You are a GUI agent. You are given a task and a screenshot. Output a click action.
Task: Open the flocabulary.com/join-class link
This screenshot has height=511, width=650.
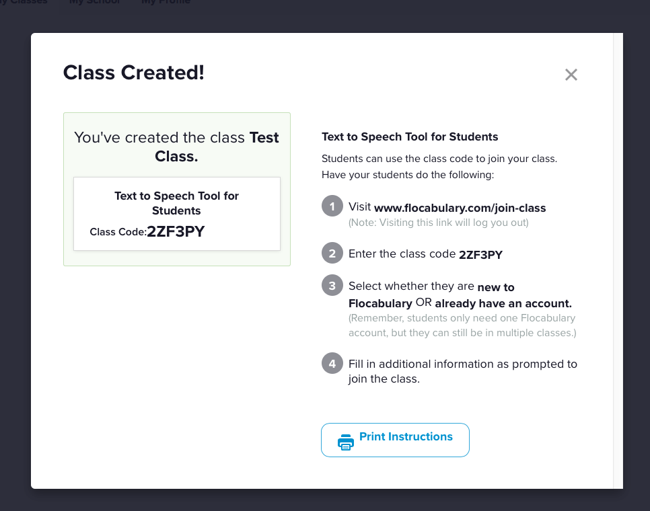(460, 208)
